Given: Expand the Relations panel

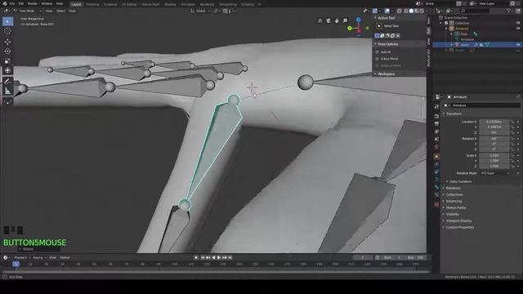Looking at the screenshot, I should [453, 188].
